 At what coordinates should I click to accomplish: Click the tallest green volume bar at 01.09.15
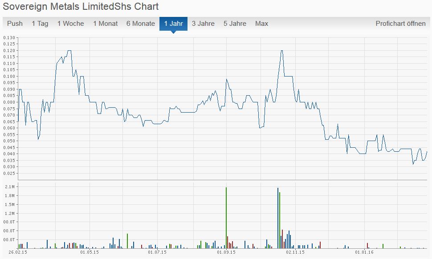[x=226, y=218]
